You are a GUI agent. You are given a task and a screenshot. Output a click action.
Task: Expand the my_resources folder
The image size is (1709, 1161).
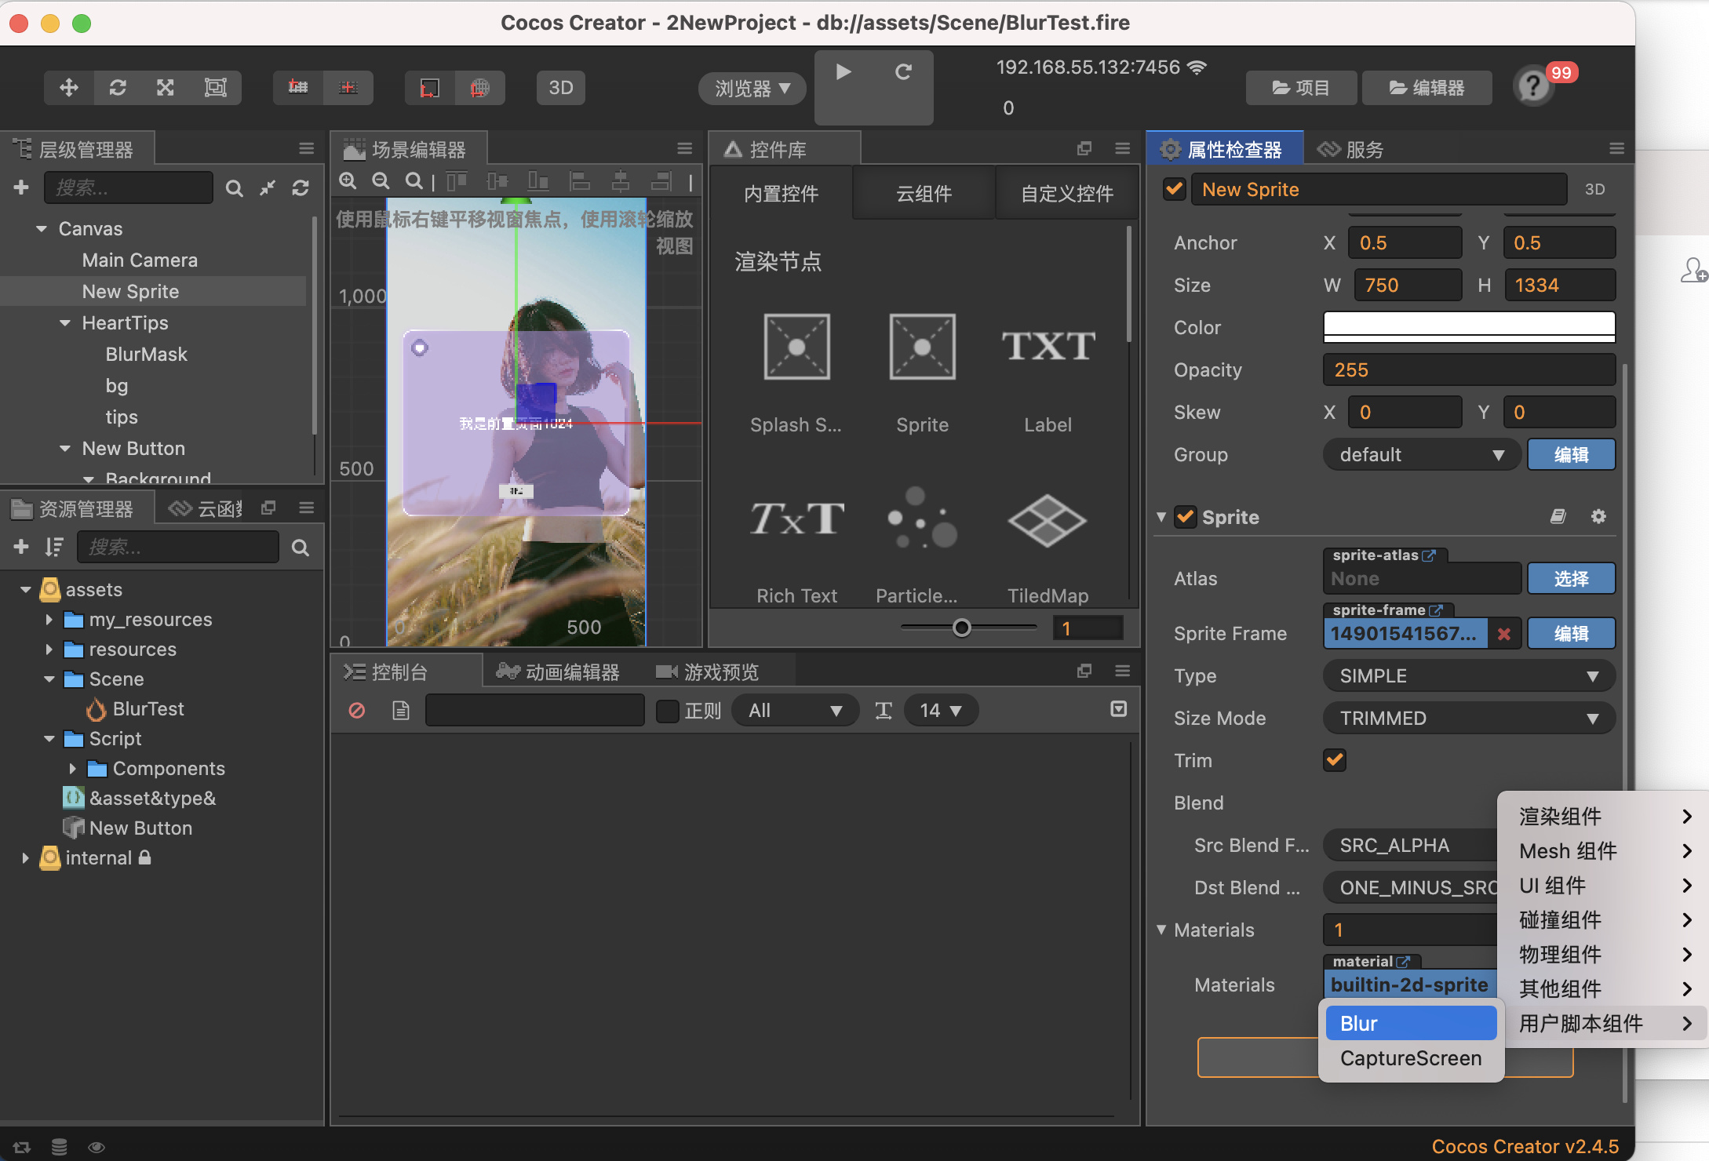49,620
